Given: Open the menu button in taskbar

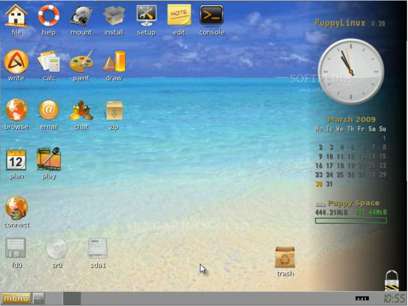Looking at the screenshot, I should [16, 298].
